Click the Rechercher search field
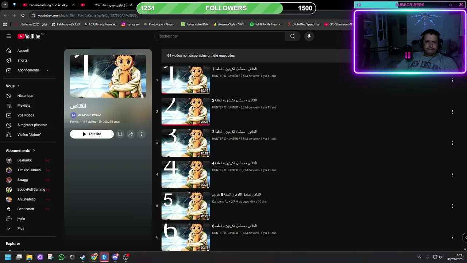The width and height of the screenshot is (467, 263). point(220,36)
